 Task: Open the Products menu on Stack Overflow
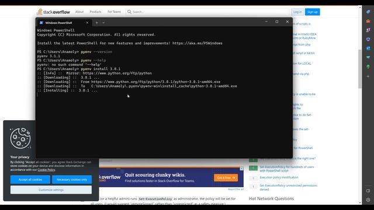[x=95, y=12]
